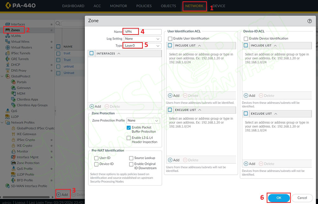The image size is (318, 204).
Task: Click the IPSec Tunnels icon
Action: coord(8,53)
